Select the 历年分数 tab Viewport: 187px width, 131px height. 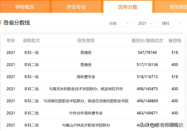pos(128,7)
